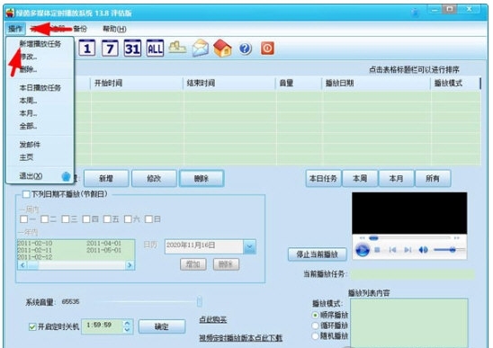
Task: Click the 删除 button below the table
Action: [202, 179]
